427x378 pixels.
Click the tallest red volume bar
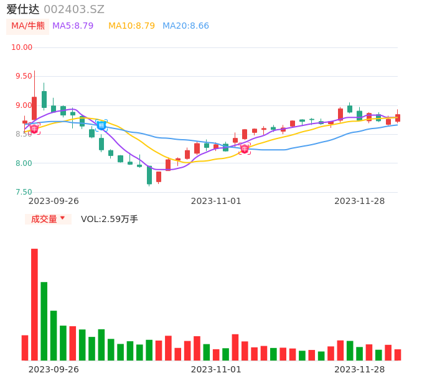[x=34, y=304]
